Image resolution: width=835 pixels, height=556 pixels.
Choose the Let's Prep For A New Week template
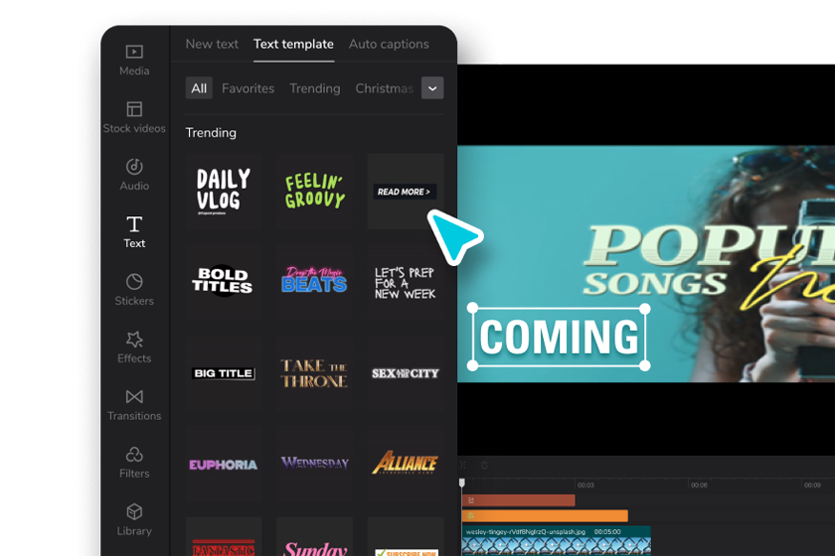click(x=406, y=282)
